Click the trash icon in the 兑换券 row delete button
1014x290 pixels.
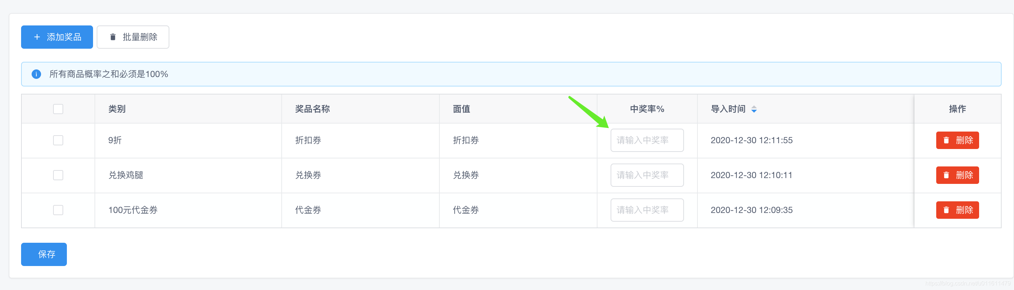(x=947, y=175)
